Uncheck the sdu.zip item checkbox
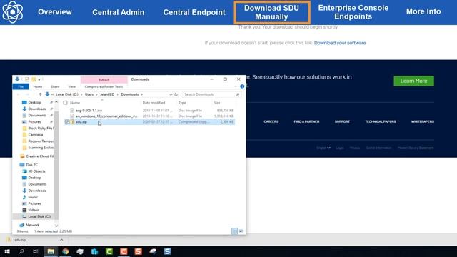 point(67,122)
